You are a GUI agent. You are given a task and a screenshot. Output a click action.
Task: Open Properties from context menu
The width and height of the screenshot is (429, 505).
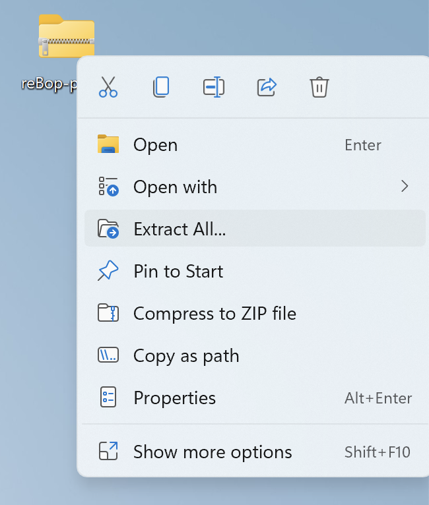point(255,398)
